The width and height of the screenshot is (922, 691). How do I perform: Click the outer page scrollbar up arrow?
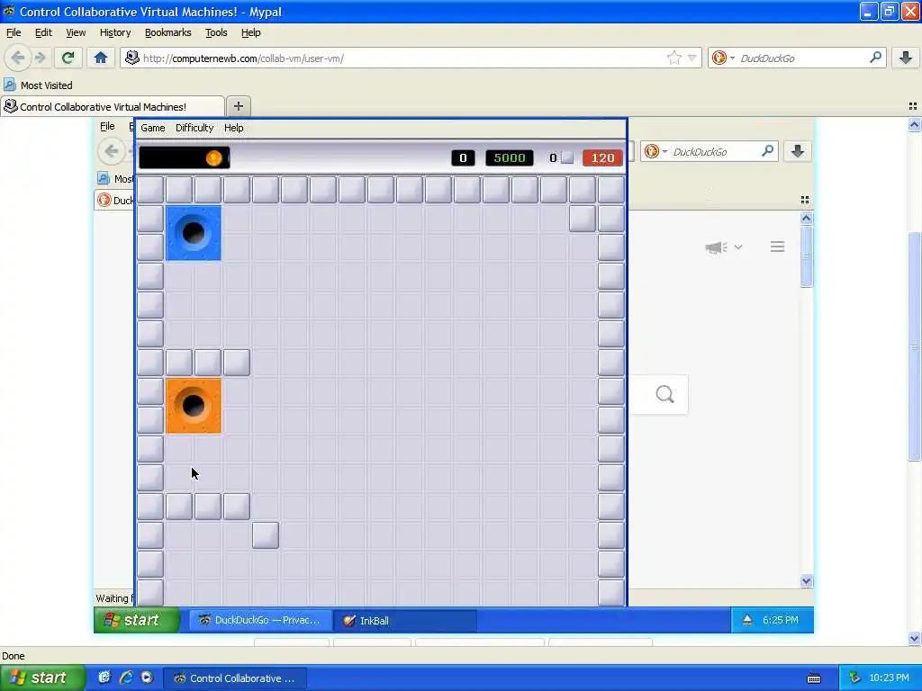click(914, 124)
